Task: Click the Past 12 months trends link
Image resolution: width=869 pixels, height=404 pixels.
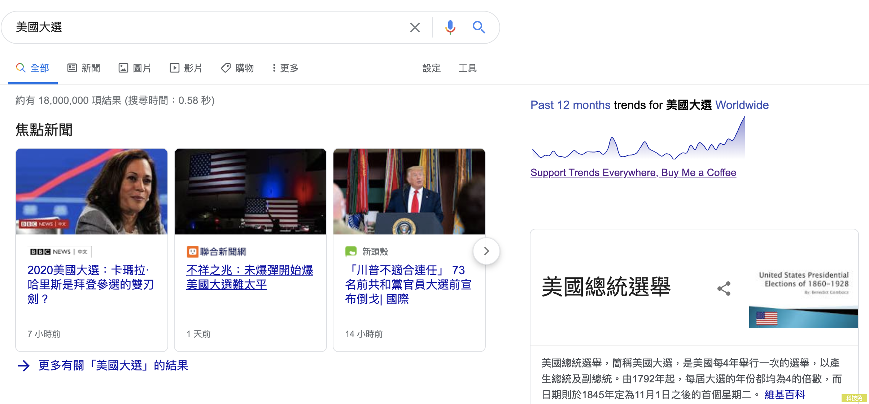Action: pos(571,105)
